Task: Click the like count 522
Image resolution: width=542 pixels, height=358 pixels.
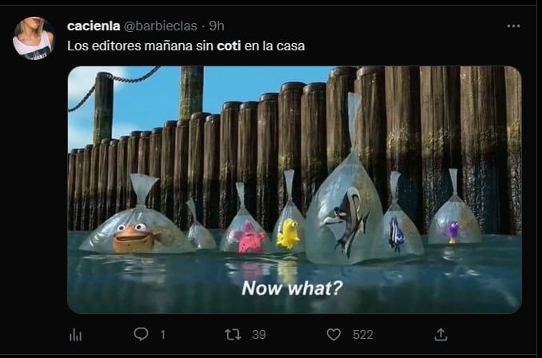Action: [363, 335]
